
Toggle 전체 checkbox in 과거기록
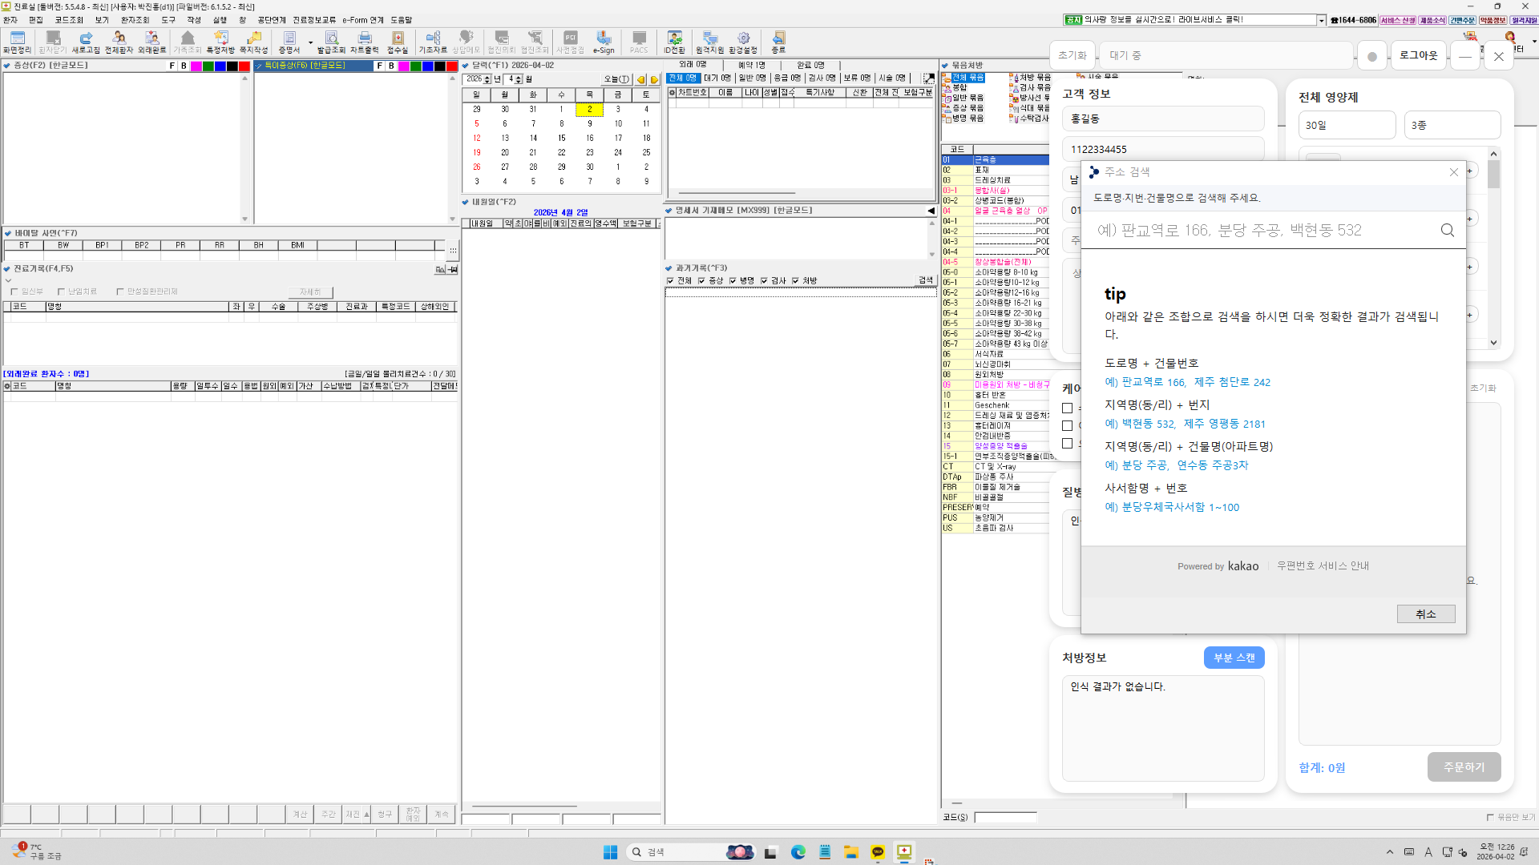(x=670, y=281)
